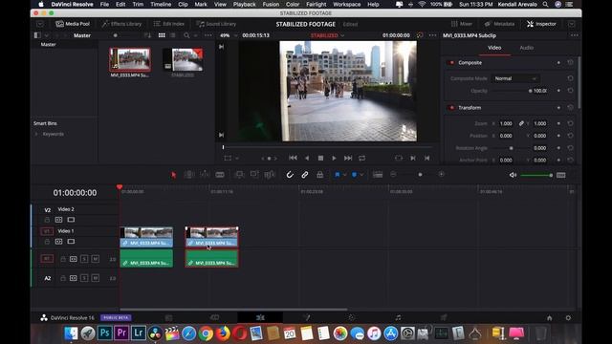
Task: Click the Replace Clip icon
Action: (270, 175)
